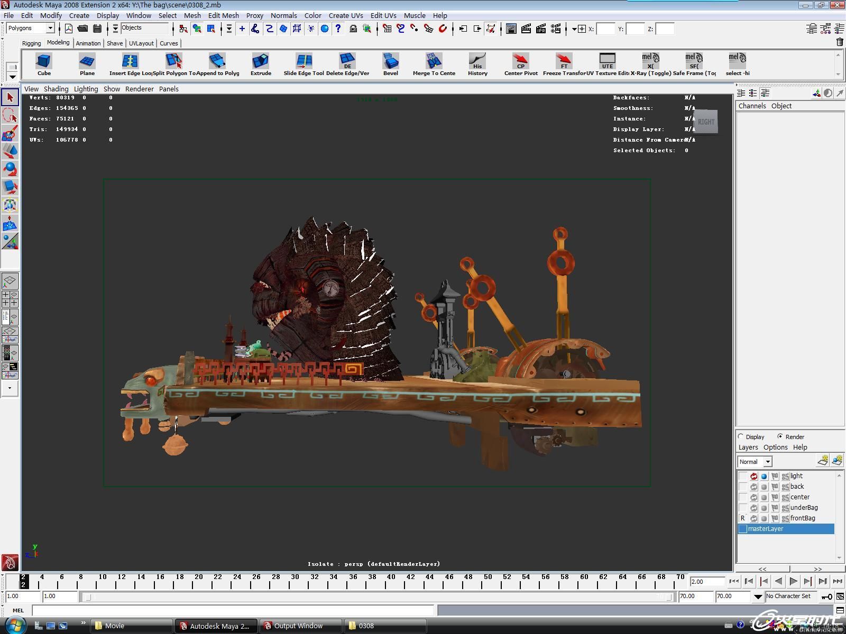Viewport: 846px width, 634px height.
Task: Click go to end of range button
Action: tap(838, 581)
